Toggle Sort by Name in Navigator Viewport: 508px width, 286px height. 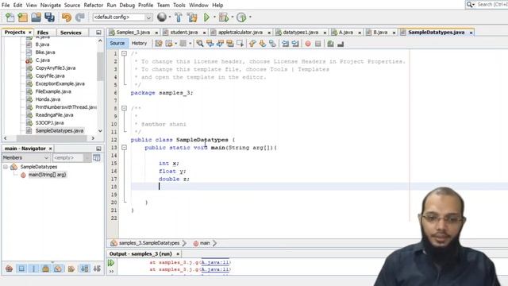coord(85,269)
